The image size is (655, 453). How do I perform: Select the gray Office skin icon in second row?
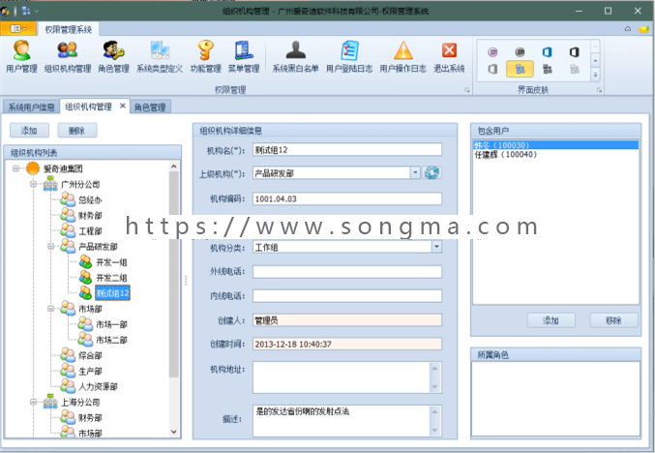click(492, 69)
